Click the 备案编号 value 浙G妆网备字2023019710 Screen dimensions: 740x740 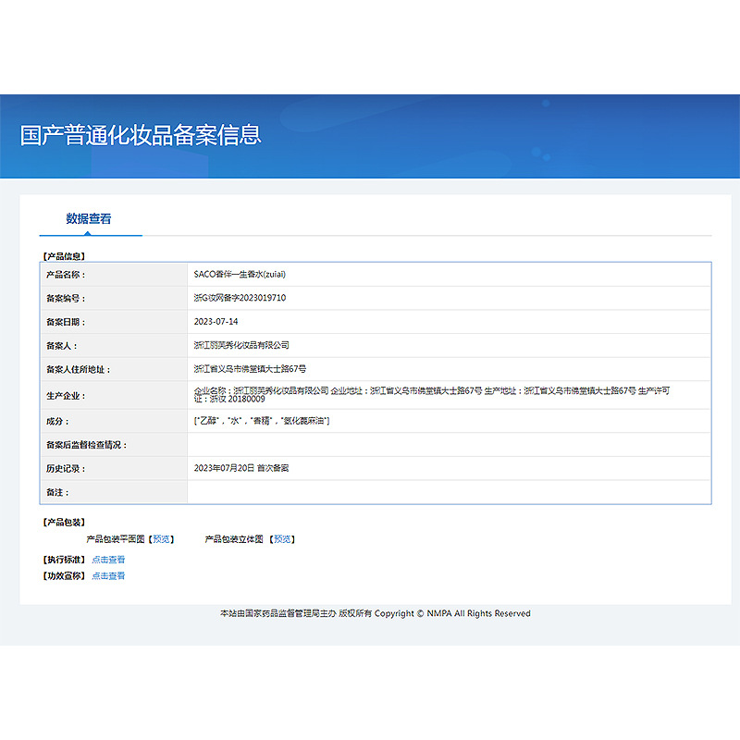(x=240, y=298)
